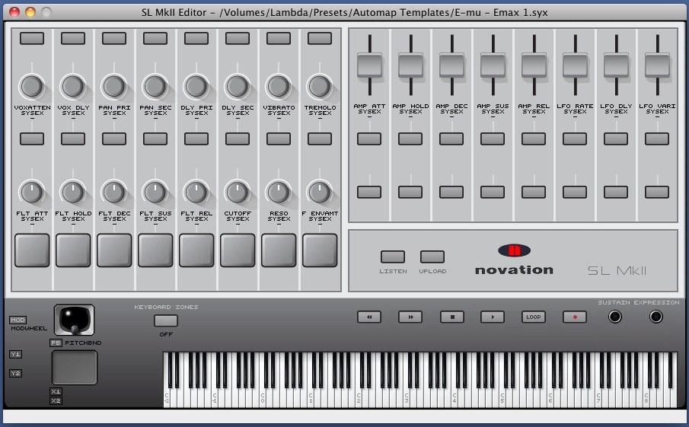Toggle the LOOP transport button
The width and height of the screenshot is (689, 427).
[534, 317]
